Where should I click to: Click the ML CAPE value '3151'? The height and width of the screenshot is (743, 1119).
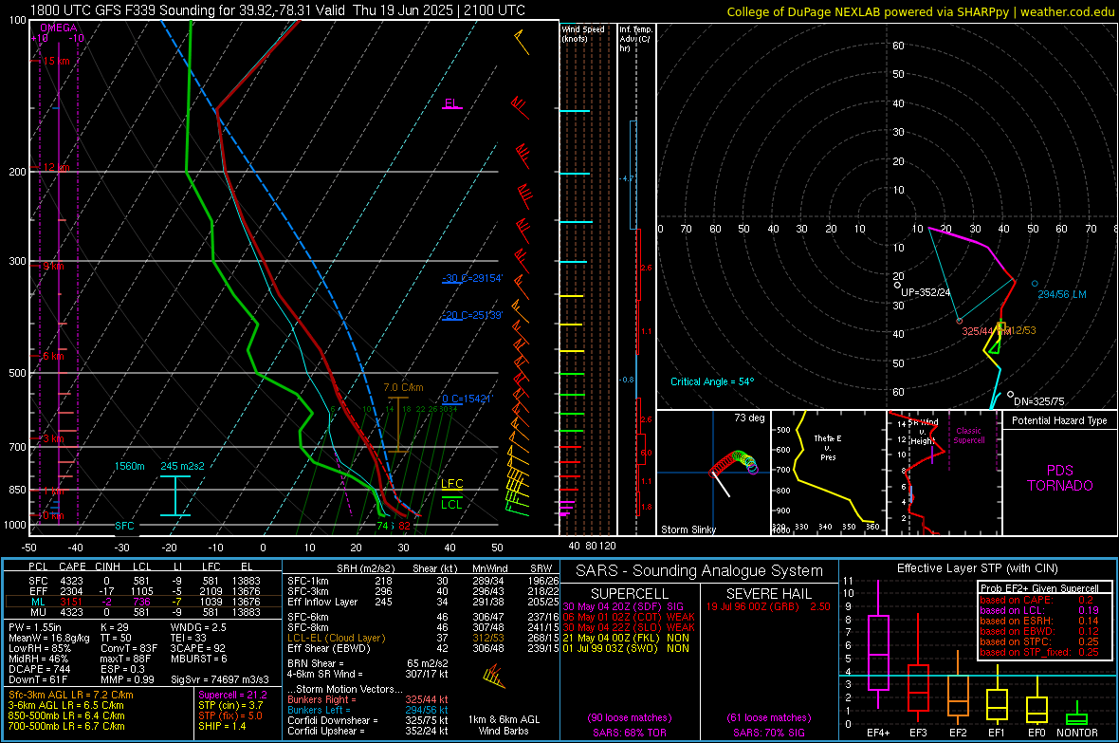click(x=71, y=602)
